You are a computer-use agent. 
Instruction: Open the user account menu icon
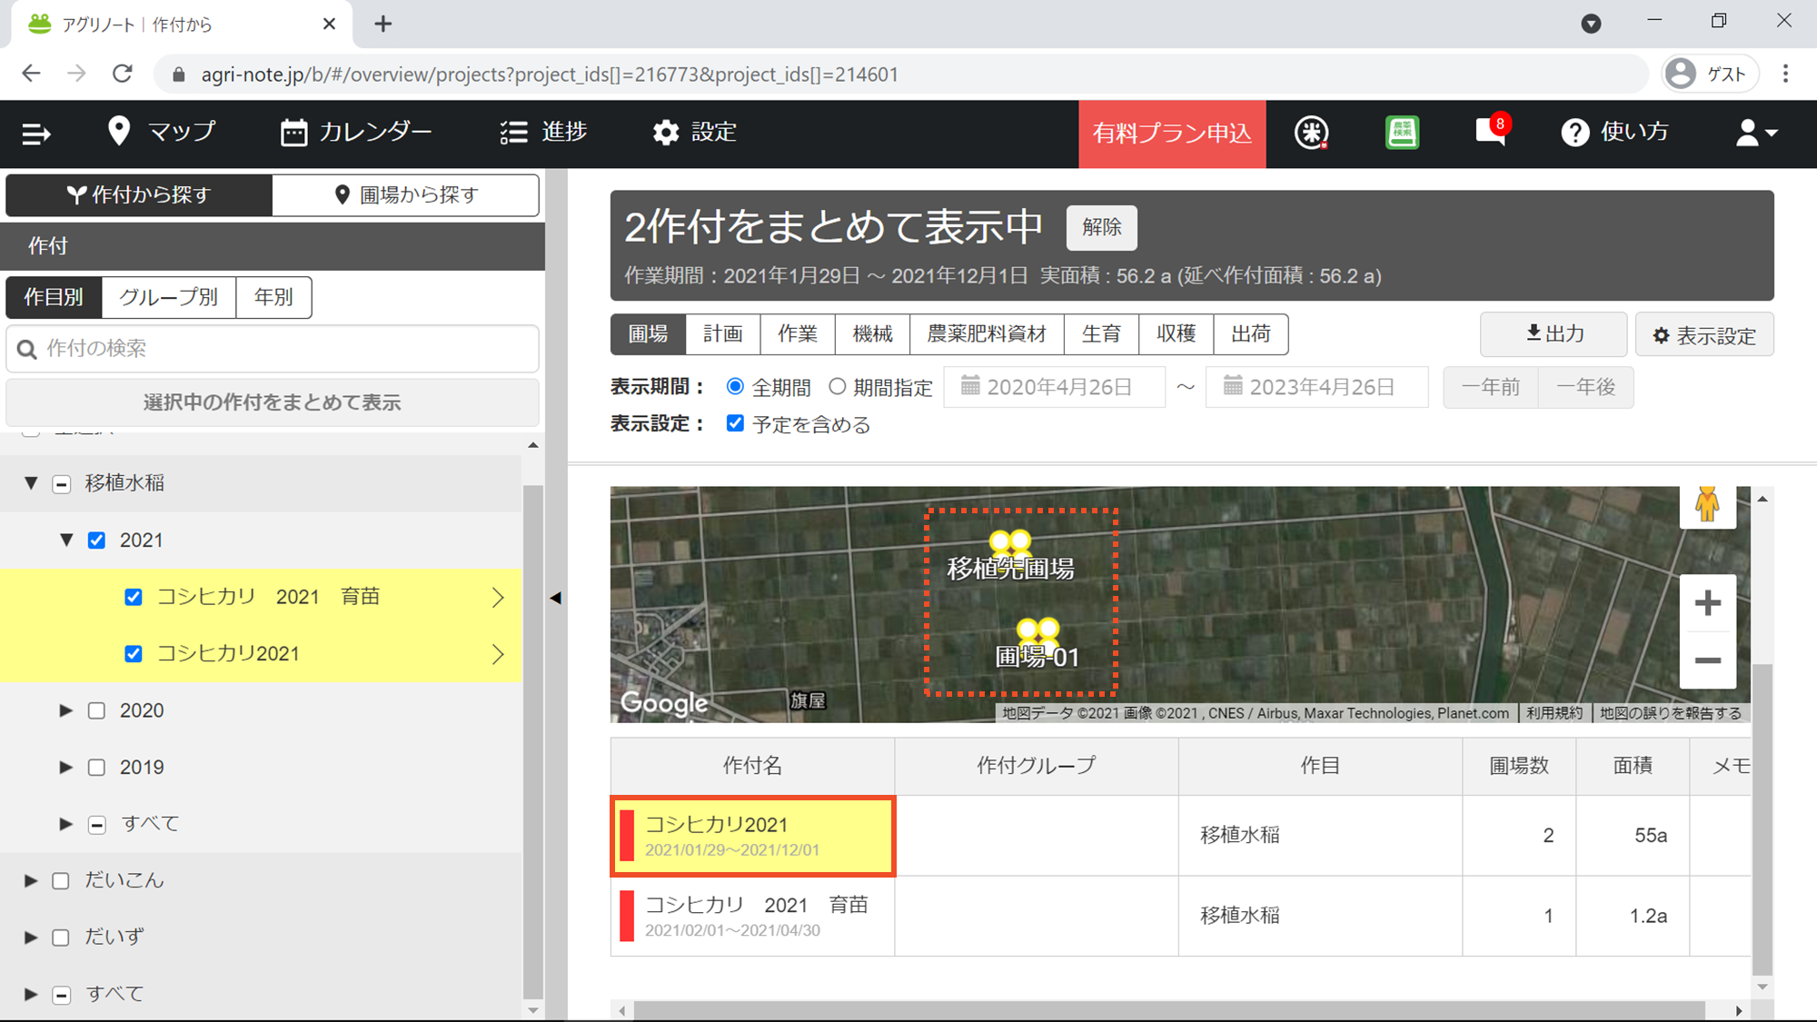pyautogui.click(x=1756, y=133)
